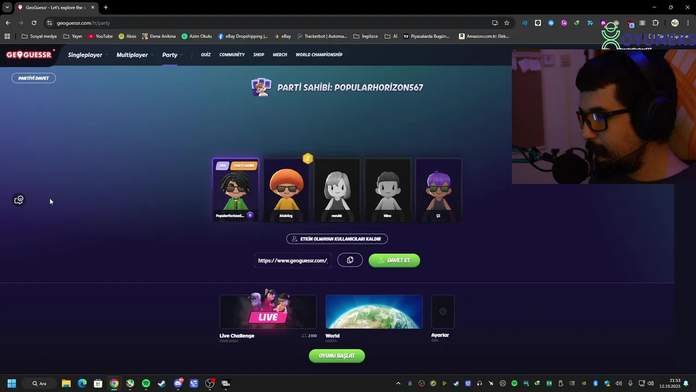The width and height of the screenshot is (696, 392).
Task: Open the Quiz page
Action: [206, 54]
